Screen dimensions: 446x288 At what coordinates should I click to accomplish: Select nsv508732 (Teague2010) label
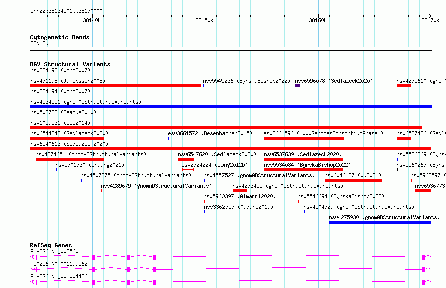63,112
